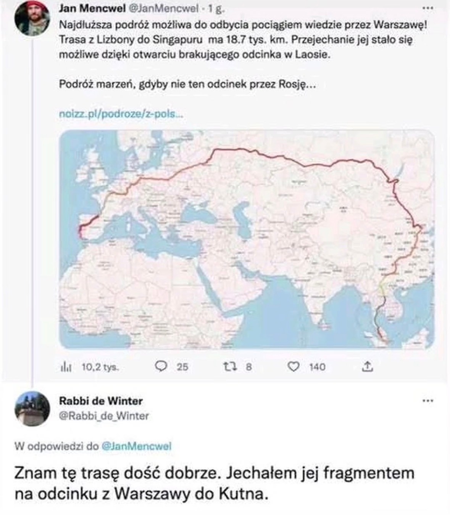Open more options on Rabbi de Winter's reply
The width and height of the screenshot is (450, 515).
click(x=428, y=401)
